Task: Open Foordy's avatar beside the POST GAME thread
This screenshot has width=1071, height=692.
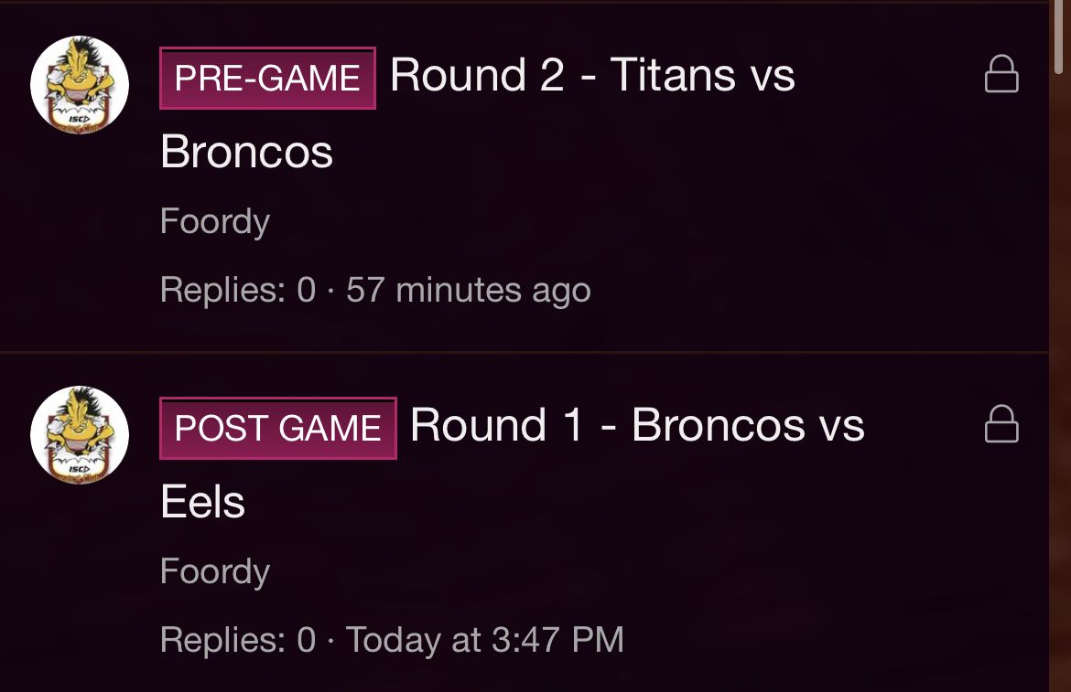Action: (x=80, y=435)
